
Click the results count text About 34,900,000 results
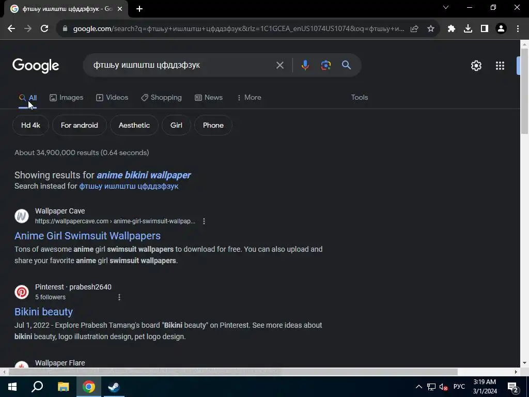click(x=82, y=152)
